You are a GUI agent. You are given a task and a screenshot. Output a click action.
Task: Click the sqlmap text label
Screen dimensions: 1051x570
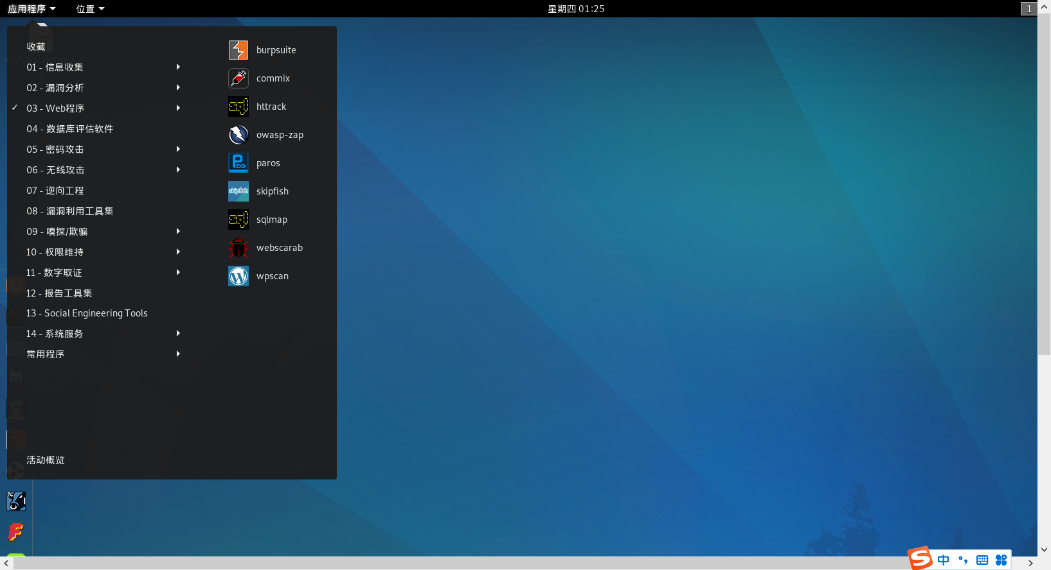pyautogui.click(x=272, y=220)
